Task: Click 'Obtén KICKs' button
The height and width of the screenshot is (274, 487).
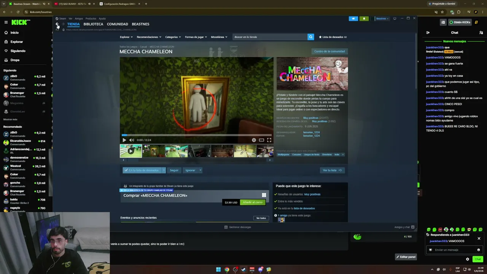Action: point(460,22)
